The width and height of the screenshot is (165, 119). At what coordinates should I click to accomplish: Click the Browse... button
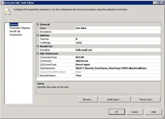[88, 99]
